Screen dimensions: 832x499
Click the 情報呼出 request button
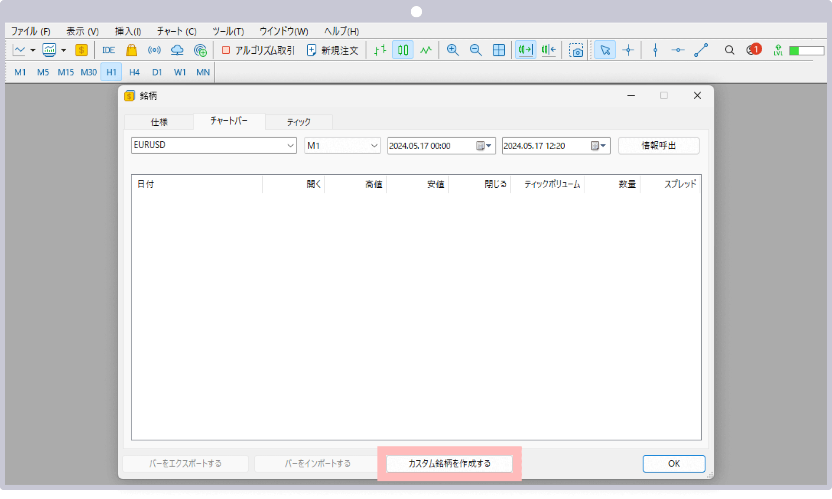pyautogui.click(x=658, y=146)
